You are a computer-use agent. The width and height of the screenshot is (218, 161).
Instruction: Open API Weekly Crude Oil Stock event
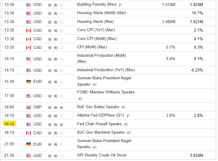pos(102,155)
